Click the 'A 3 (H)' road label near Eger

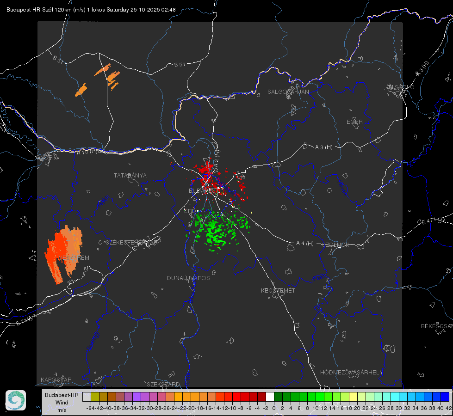pyautogui.click(x=323, y=147)
